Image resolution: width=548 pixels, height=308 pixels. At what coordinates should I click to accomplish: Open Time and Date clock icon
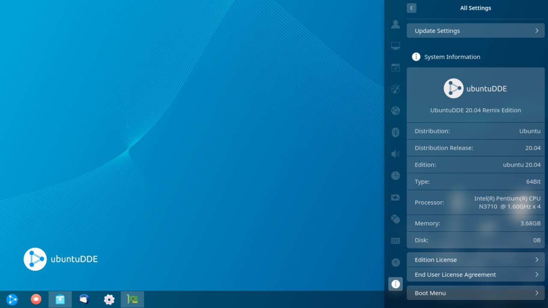click(x=396, y=176)
